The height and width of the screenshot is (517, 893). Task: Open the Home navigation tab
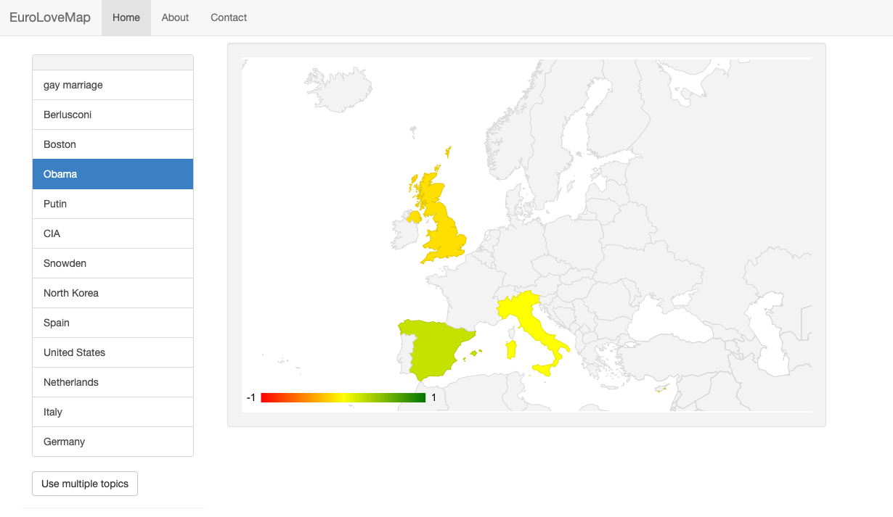(x=126, y=17)
